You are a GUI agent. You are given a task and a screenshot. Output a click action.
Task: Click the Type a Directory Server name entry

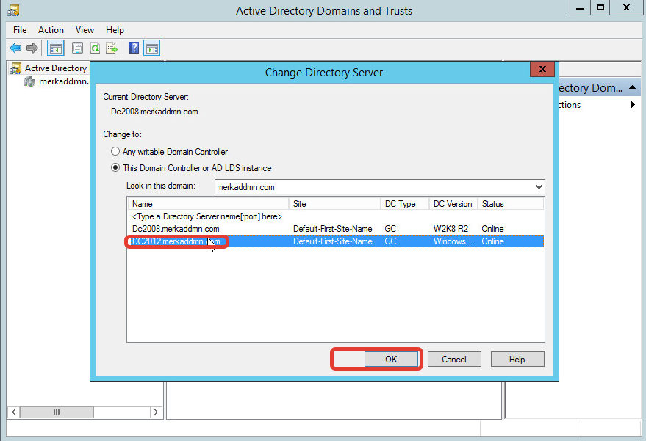pos(207,216)
